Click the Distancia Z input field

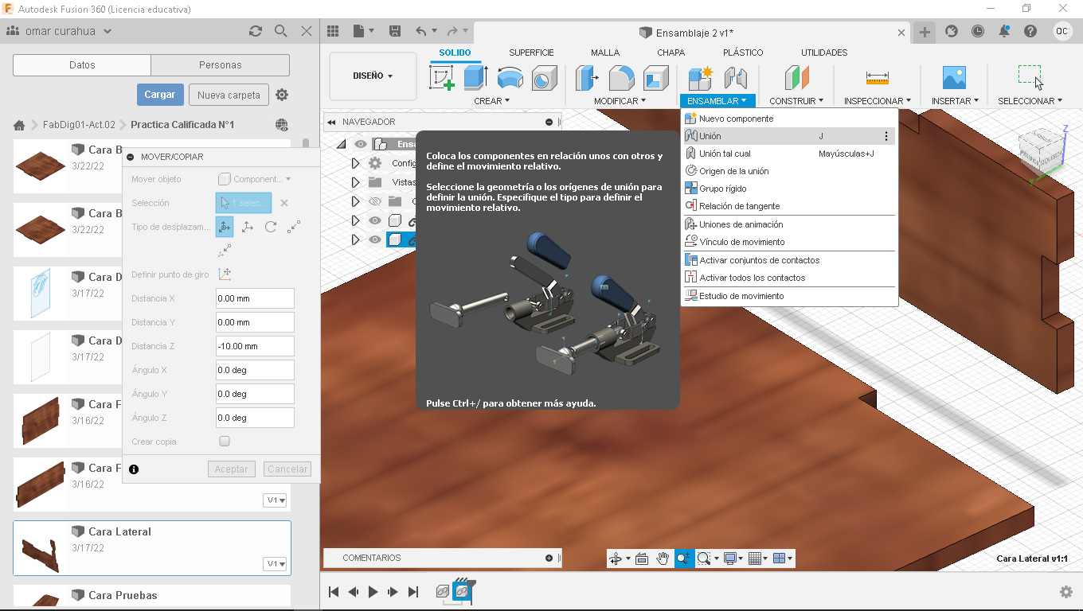[x=255, y=346]
